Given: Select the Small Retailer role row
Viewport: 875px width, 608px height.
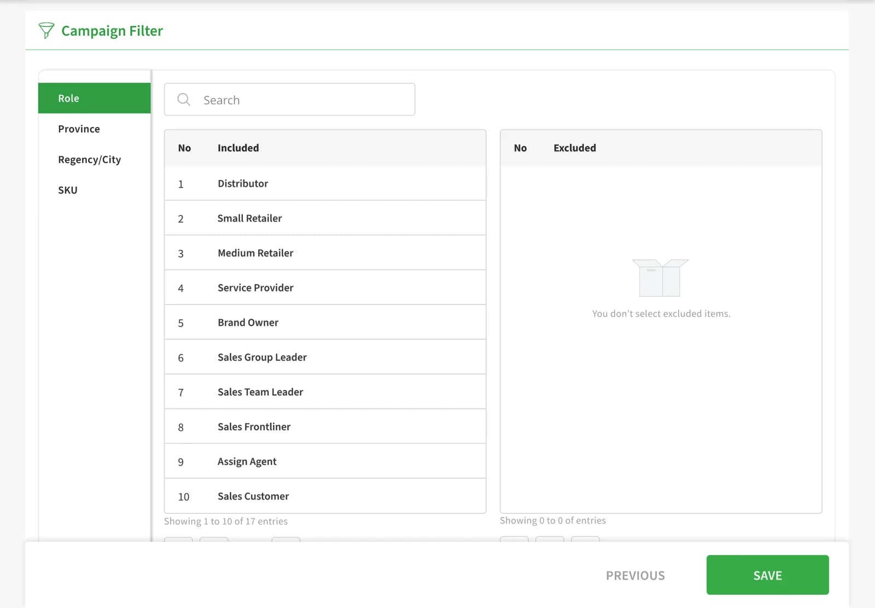Looking at the screenshot, I should pos(325,218).
